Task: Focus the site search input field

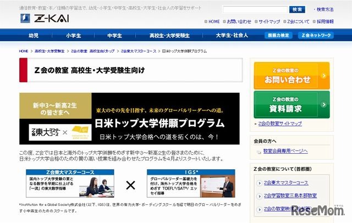Action: pyautogui.click(x=255, y=10)
